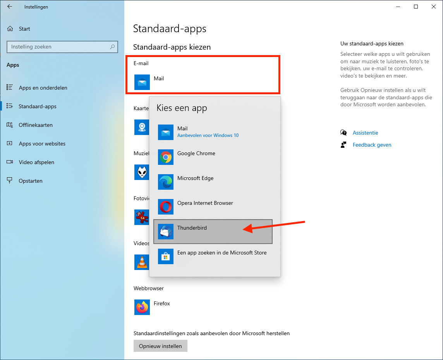
Task: Select Thunderbird icon in app chooser
Action: tap(165, 232)
